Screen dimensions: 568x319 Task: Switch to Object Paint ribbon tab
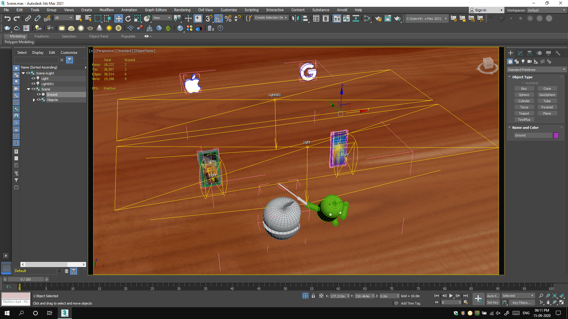(99, 36)
